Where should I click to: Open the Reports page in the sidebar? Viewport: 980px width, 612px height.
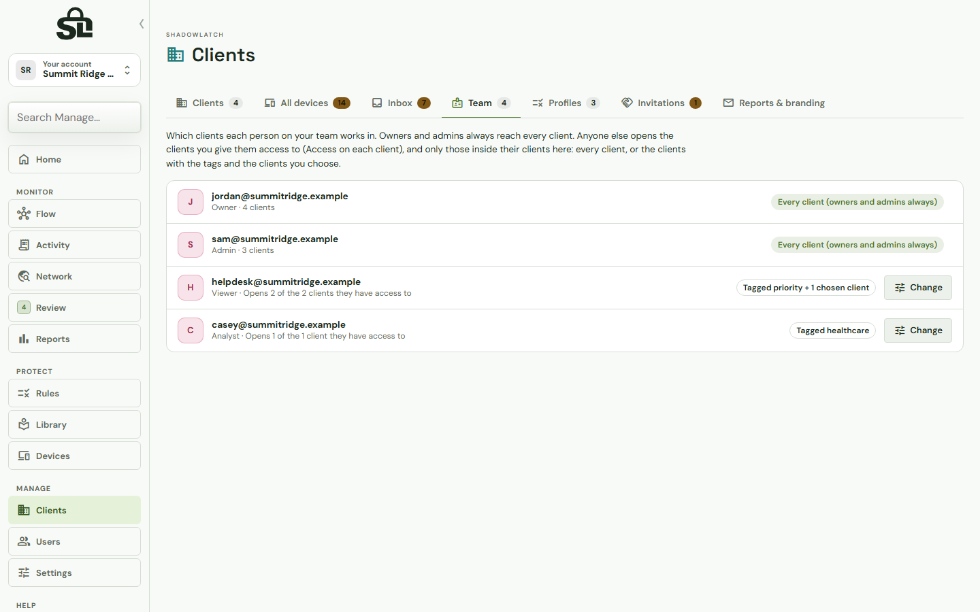click(74, 339)
